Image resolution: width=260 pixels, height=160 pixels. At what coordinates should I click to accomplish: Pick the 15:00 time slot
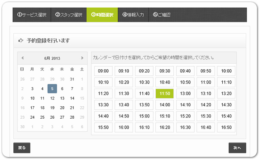tap(144, 116)
